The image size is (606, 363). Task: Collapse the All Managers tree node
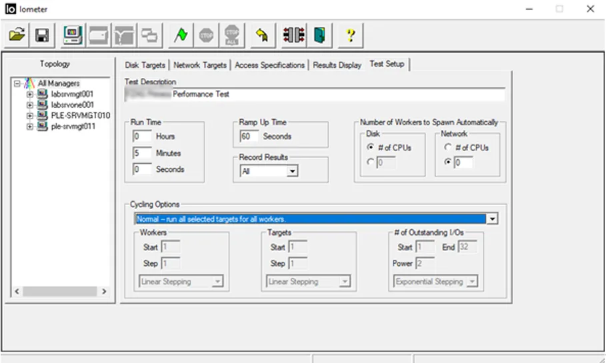point(17,83)
